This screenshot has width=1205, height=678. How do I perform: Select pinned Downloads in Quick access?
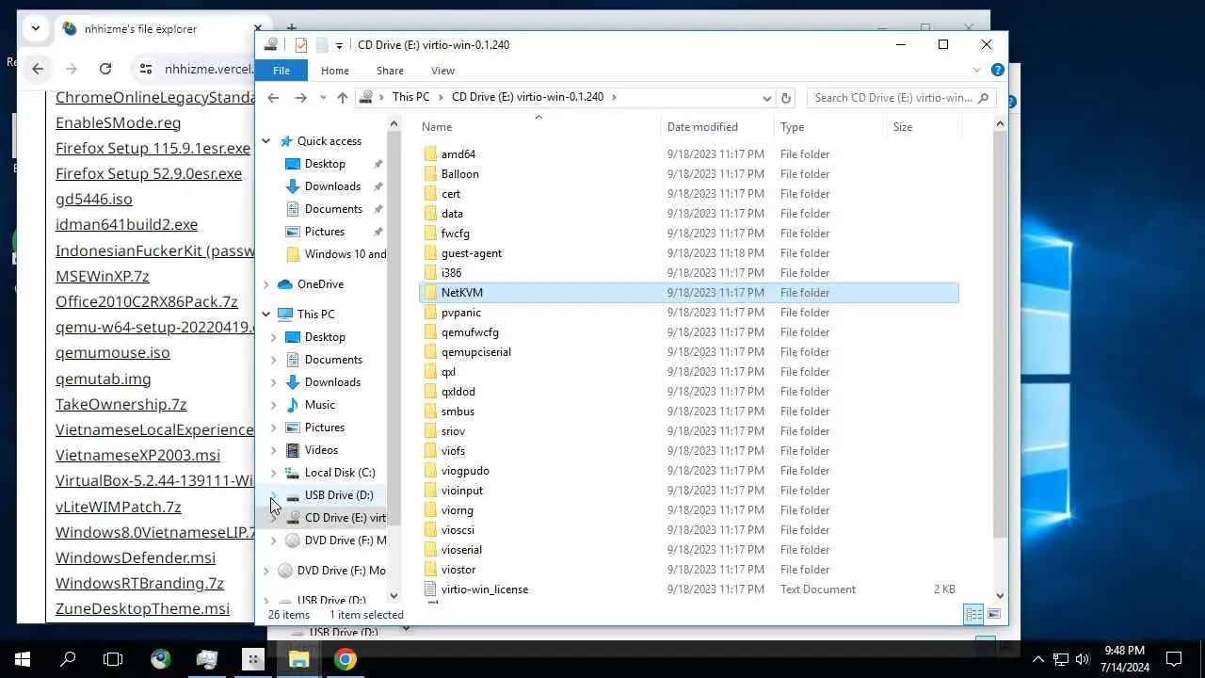(x=332, y=186)
